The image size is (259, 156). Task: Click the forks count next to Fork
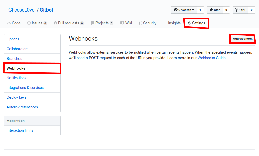252,10
